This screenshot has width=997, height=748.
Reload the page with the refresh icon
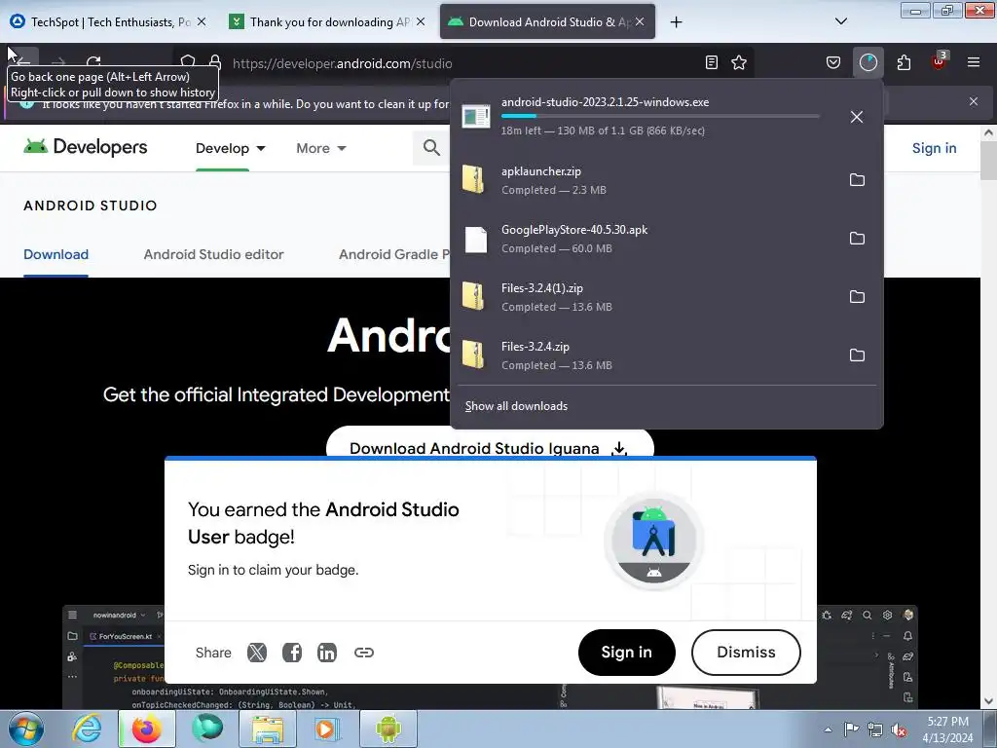click(x=94, y=62)
